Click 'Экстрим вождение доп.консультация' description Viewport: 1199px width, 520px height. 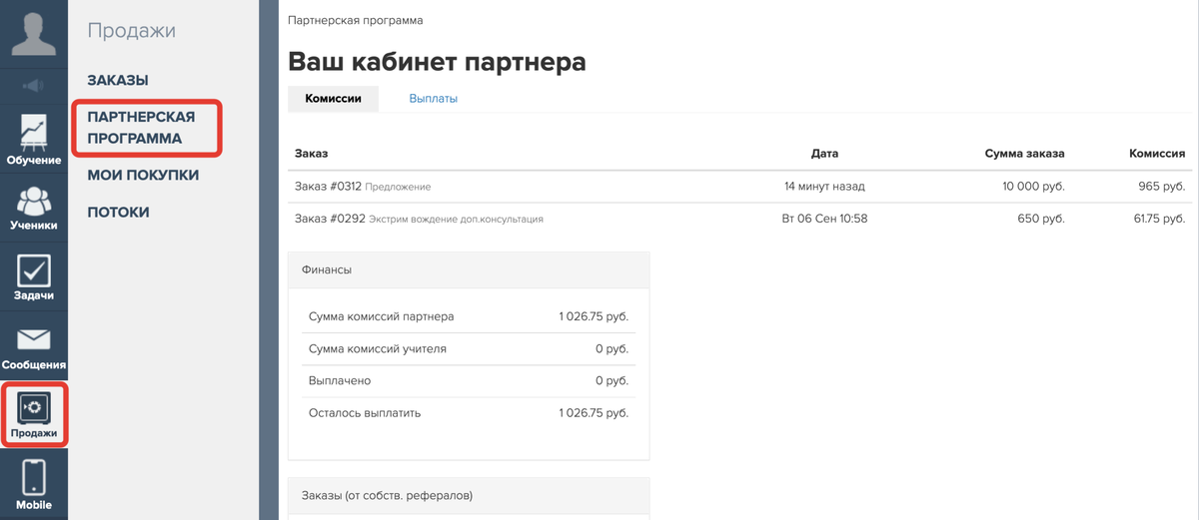pyautogui.click(x=456, y=219)
